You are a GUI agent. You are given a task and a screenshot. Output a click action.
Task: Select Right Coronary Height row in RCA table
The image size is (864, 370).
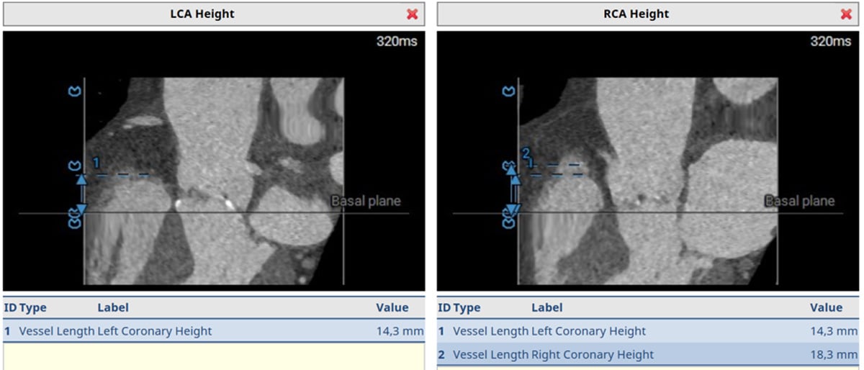[592, 354]
